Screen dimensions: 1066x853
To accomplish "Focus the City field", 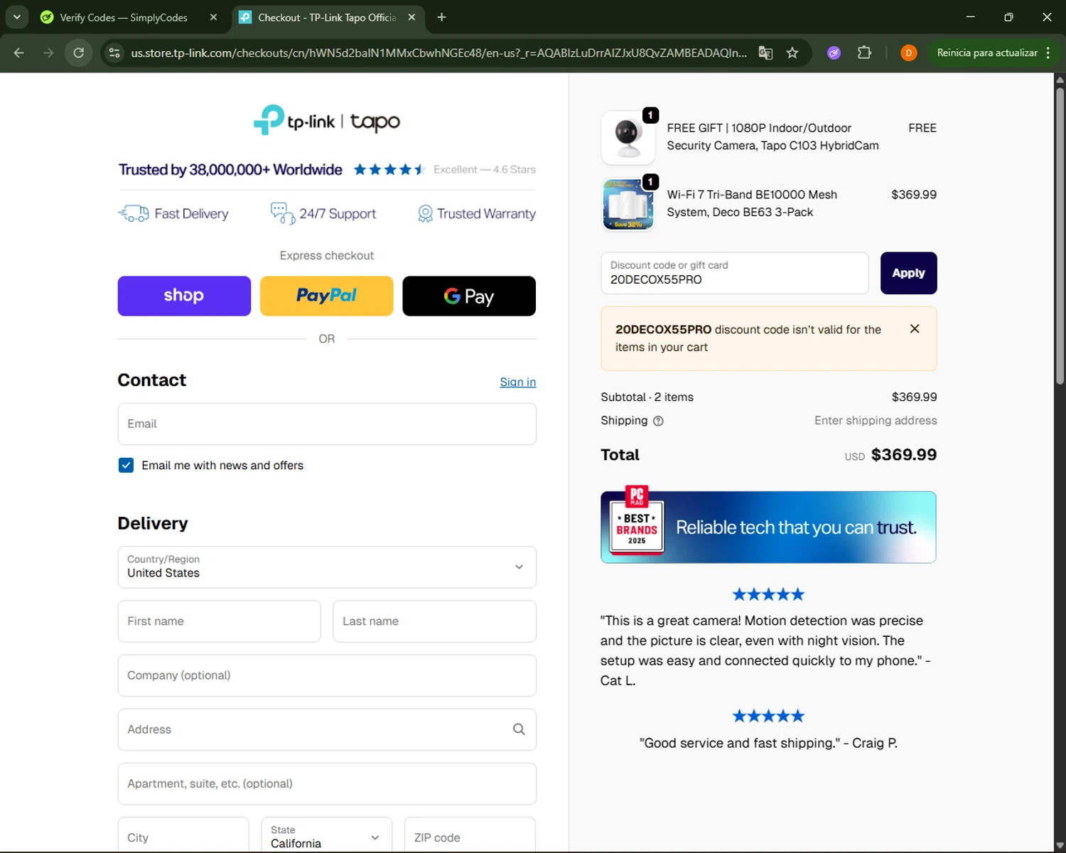I will (183, 835).
